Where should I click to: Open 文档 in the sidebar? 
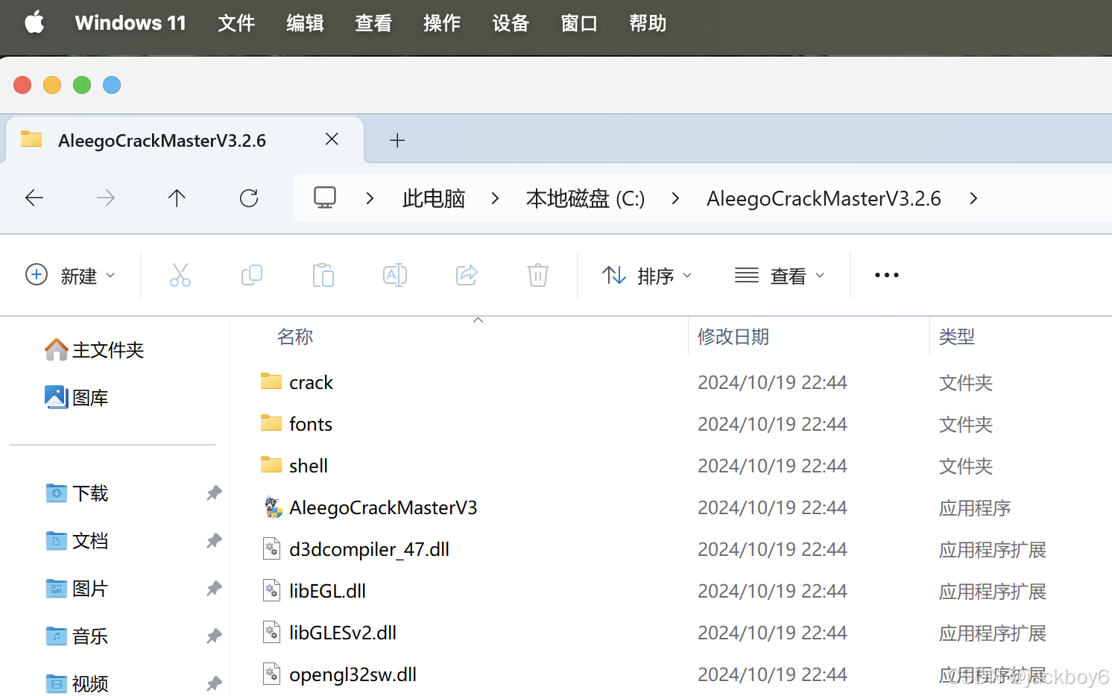77,541
